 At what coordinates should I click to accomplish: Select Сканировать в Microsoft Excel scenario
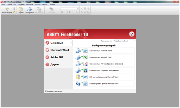pos(104,57)
